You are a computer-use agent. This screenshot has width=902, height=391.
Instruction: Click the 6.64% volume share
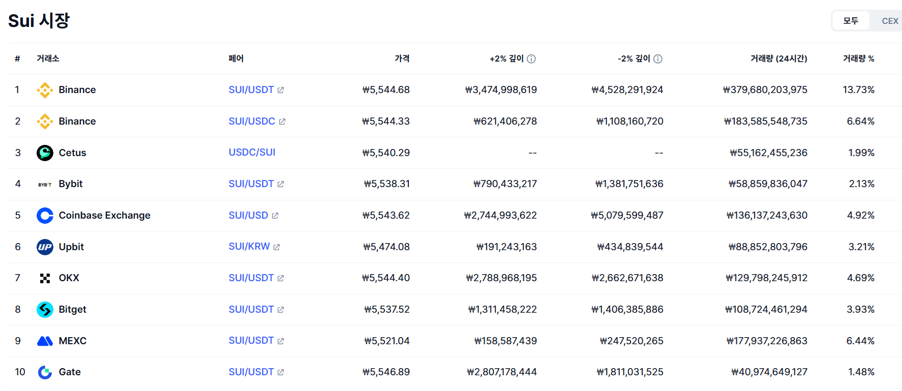point(861,121)
